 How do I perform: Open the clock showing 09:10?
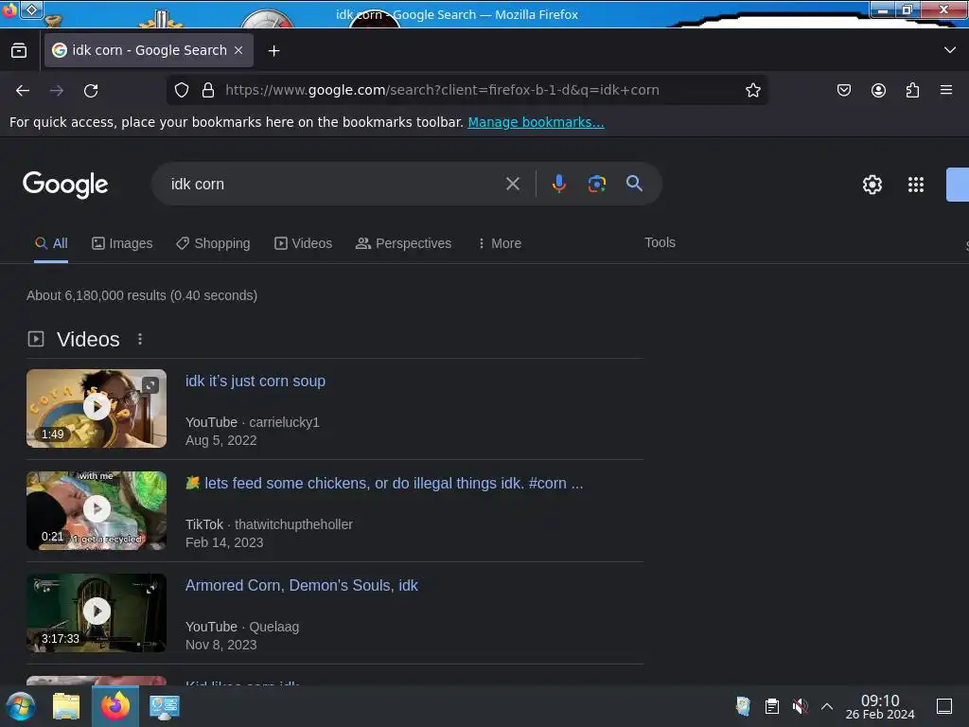(880, 706)
